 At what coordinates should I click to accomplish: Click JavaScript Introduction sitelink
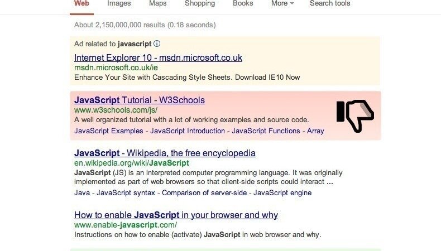188,131
